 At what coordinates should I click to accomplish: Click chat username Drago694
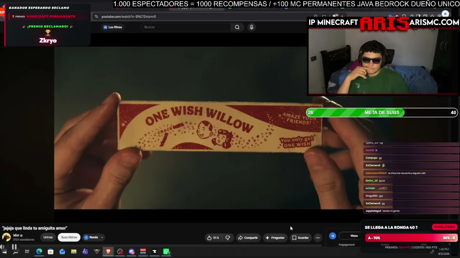(x=371, y=196)
